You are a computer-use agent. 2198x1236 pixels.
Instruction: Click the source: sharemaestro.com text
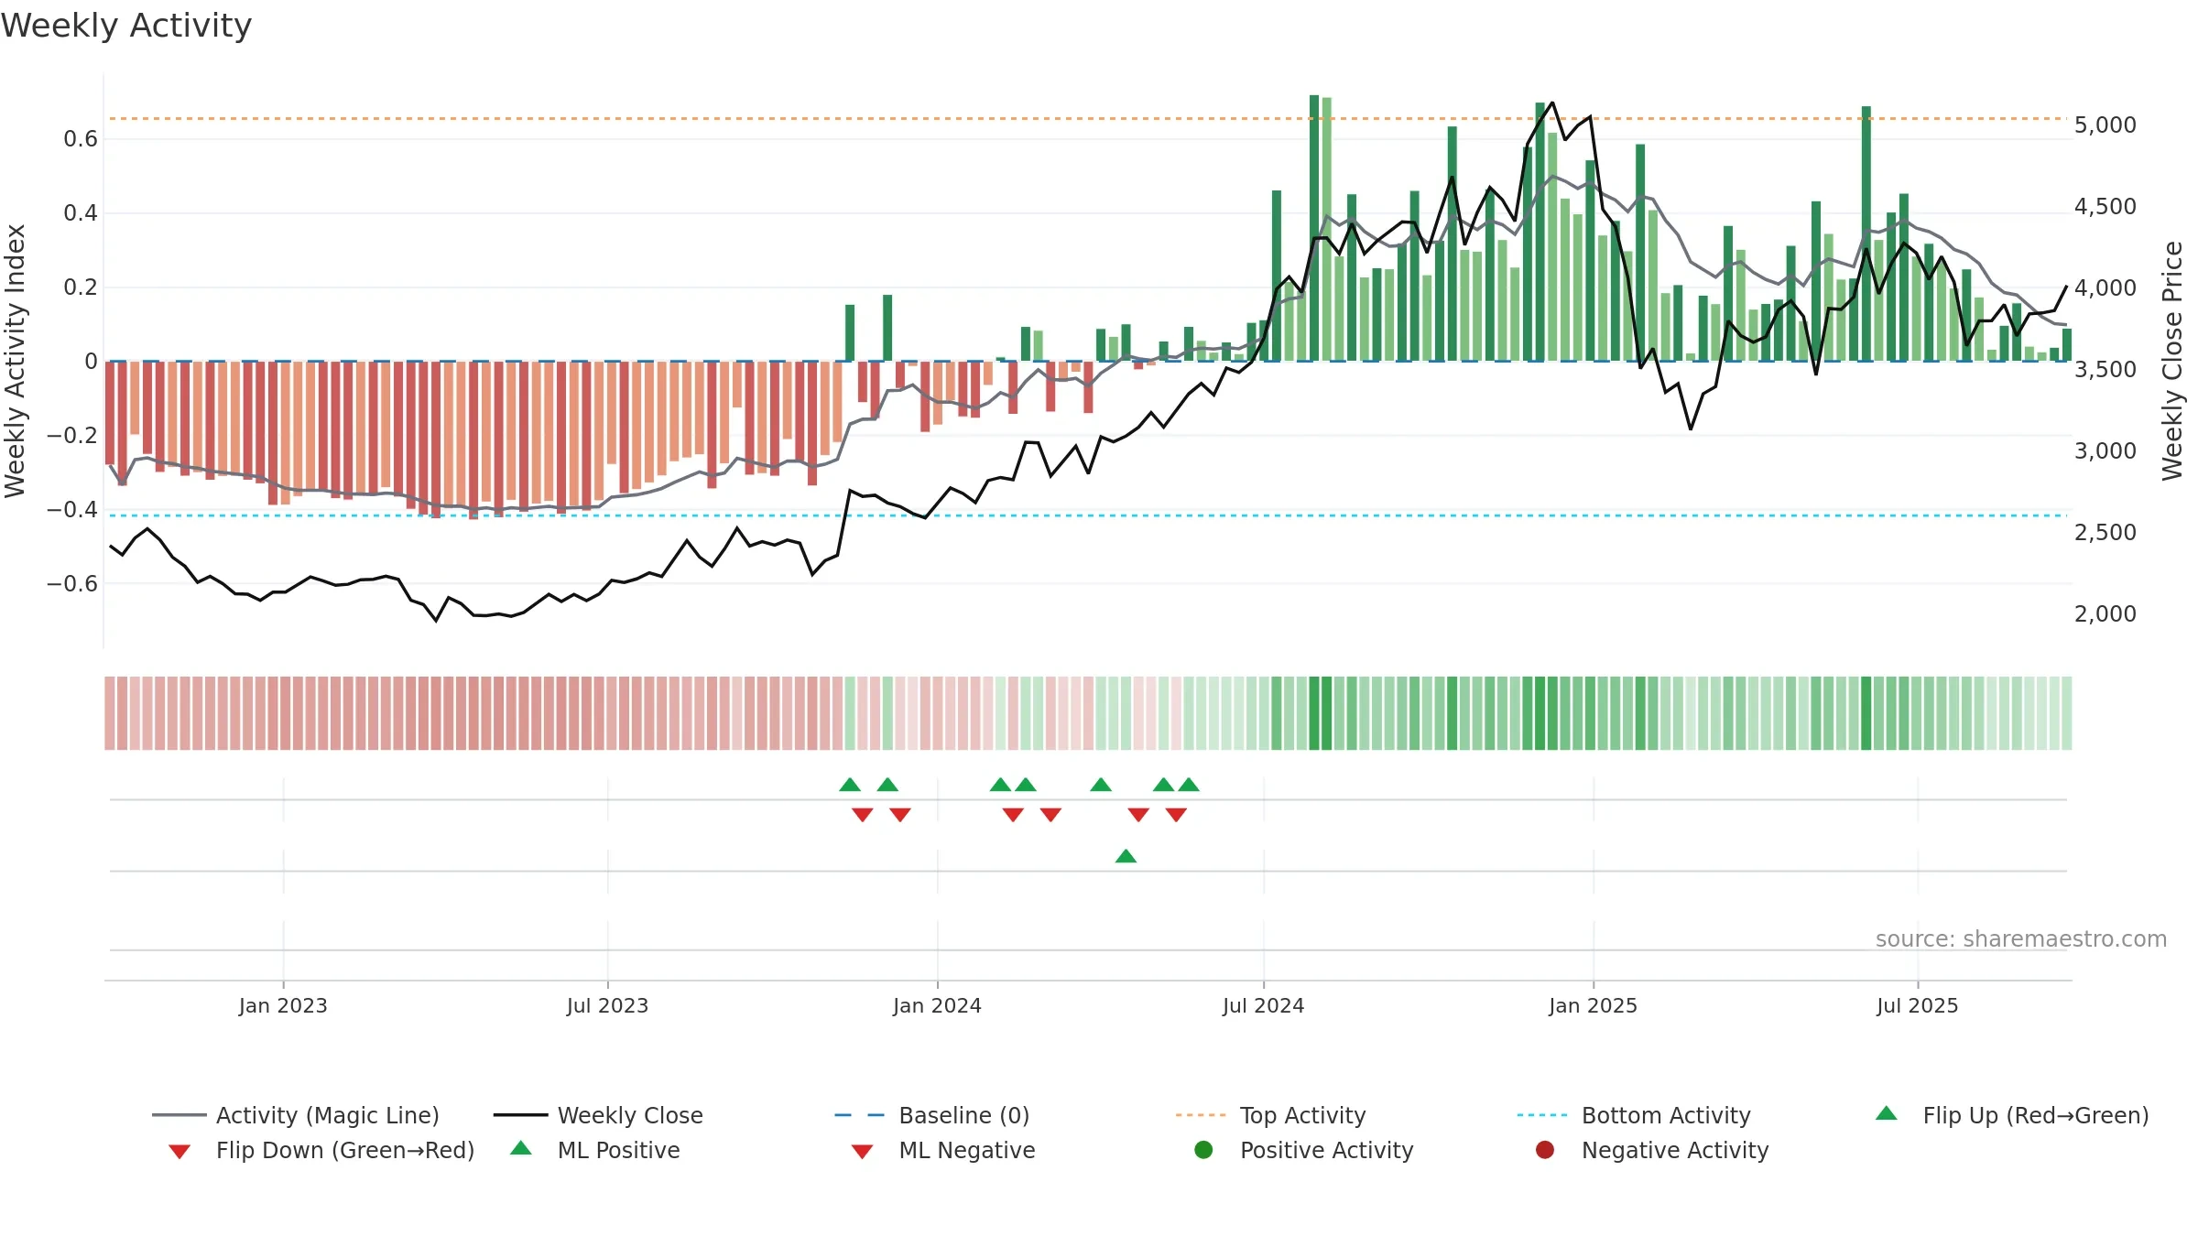point(2021,938)
